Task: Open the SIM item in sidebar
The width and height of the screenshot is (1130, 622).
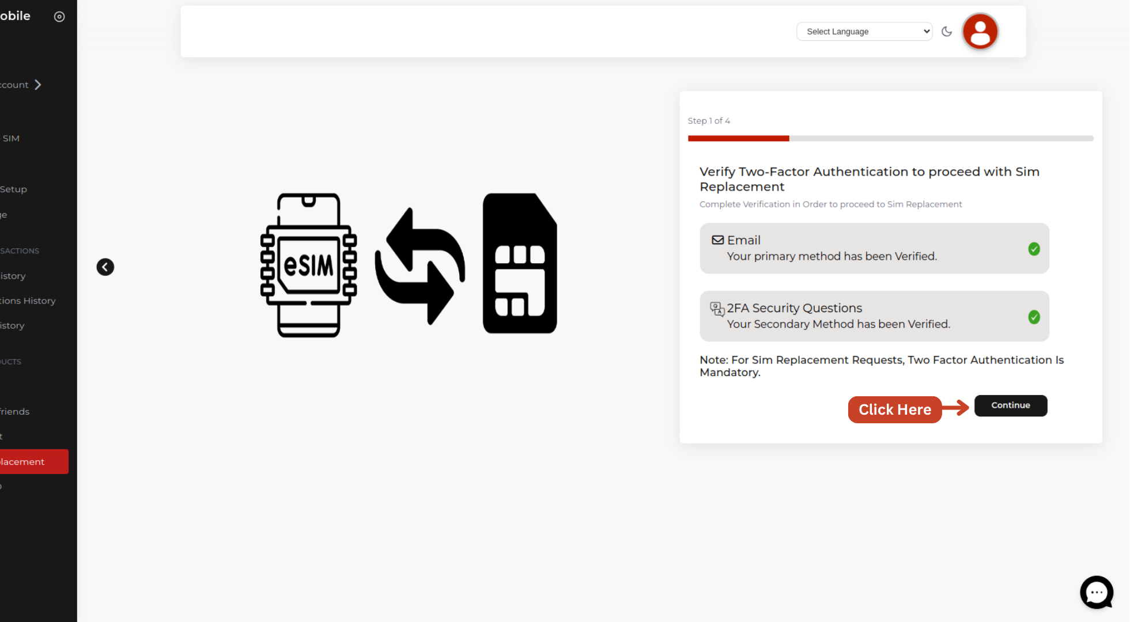Action: [11, 139]
